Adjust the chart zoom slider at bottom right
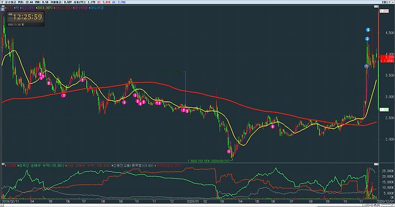Screen dimensions: 395x207 click(x=386, y=205)
